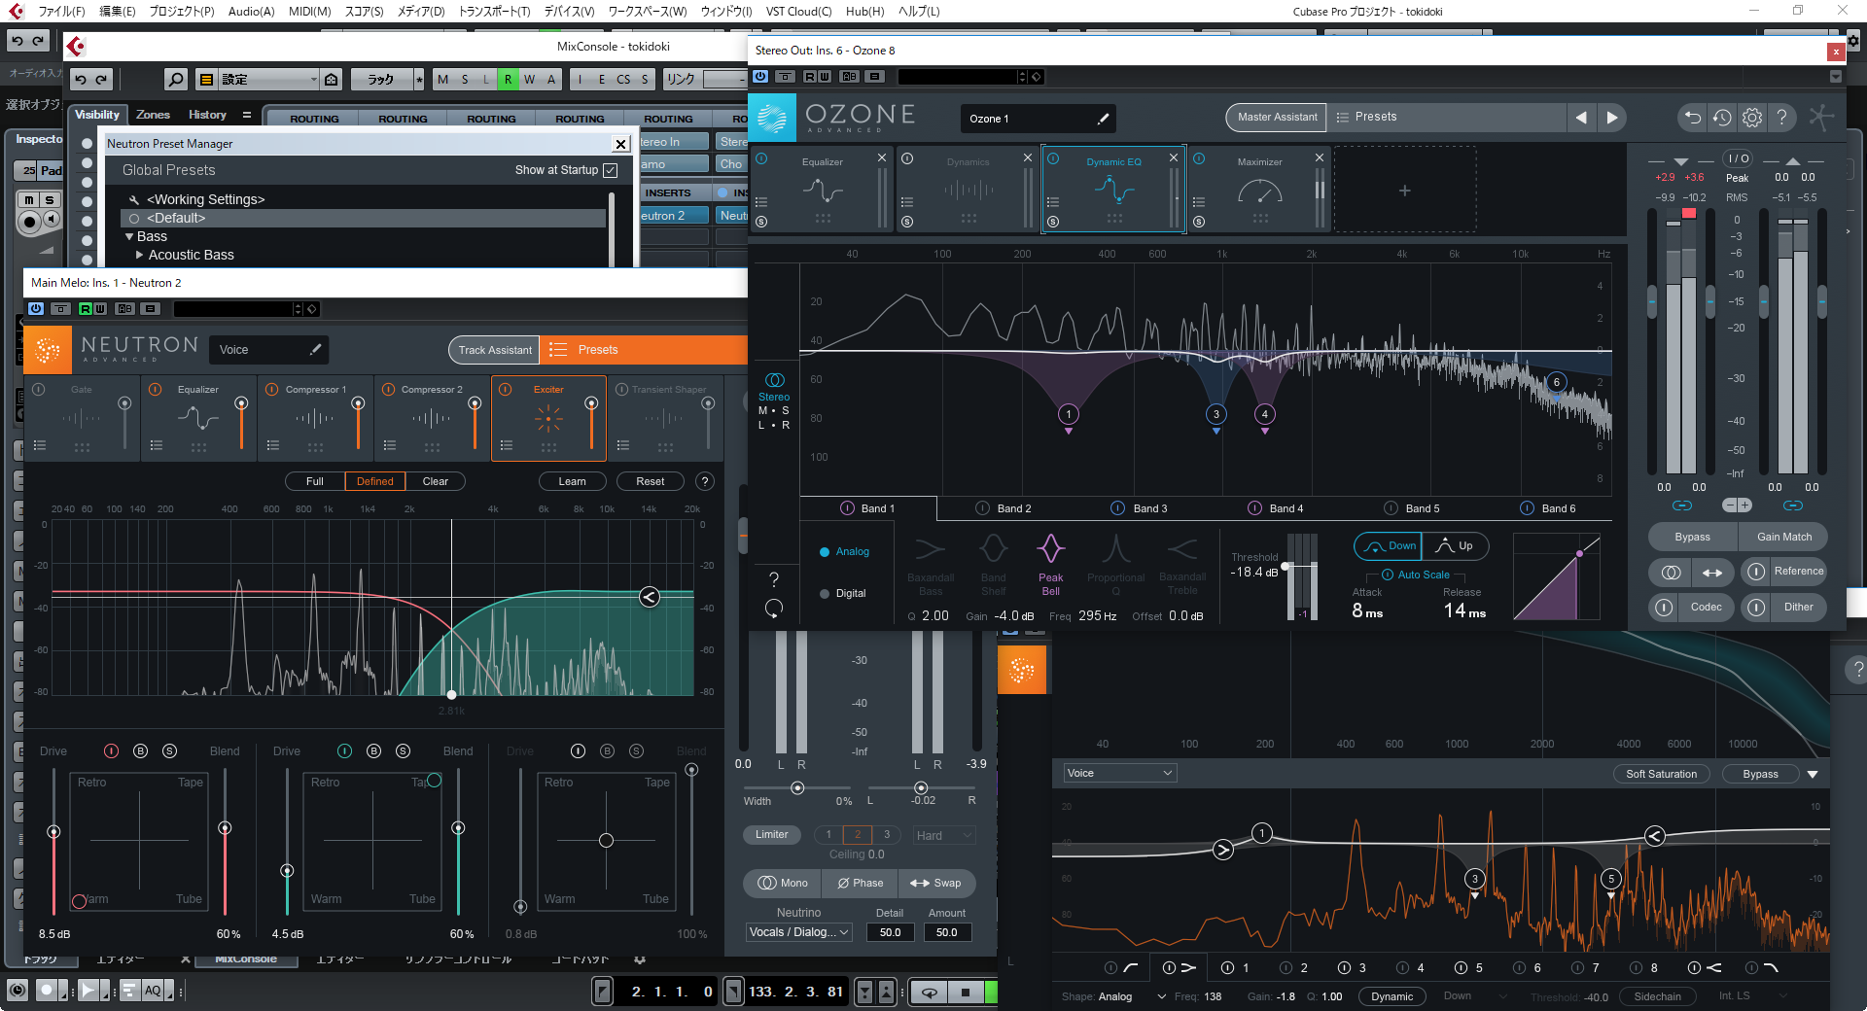Edit Ozone preset name pencil icon

click(1103, 119)
